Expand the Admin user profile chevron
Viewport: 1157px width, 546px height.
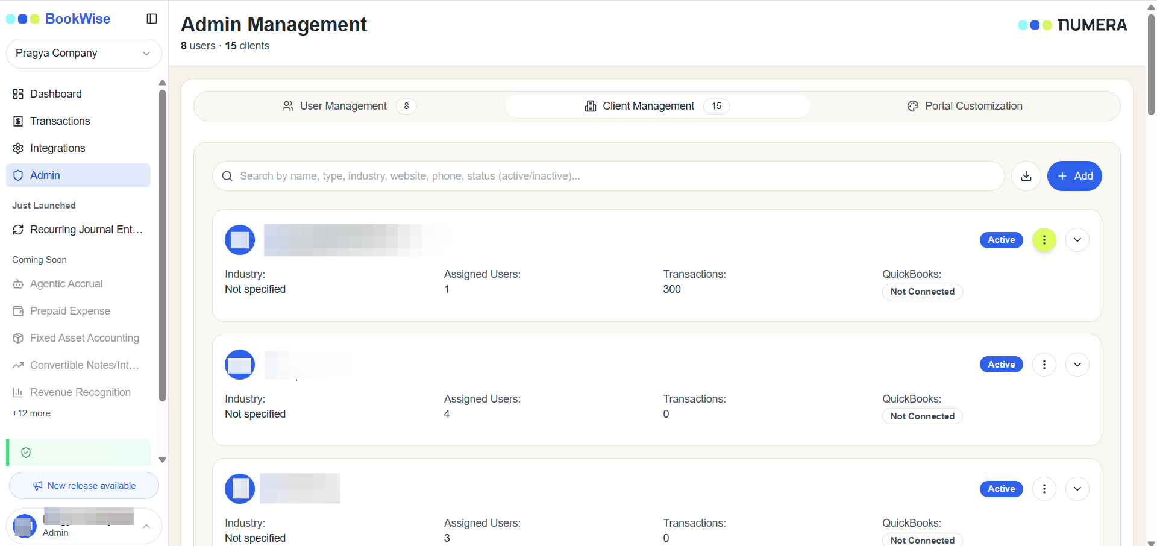pos(146,526)
